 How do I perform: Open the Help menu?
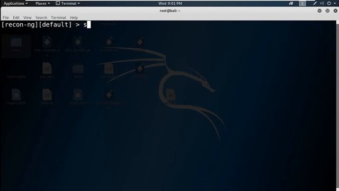point(74,18)
